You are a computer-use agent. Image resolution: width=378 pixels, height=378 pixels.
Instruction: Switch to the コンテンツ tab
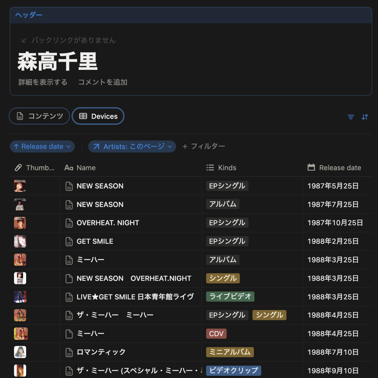coord(39,116)
